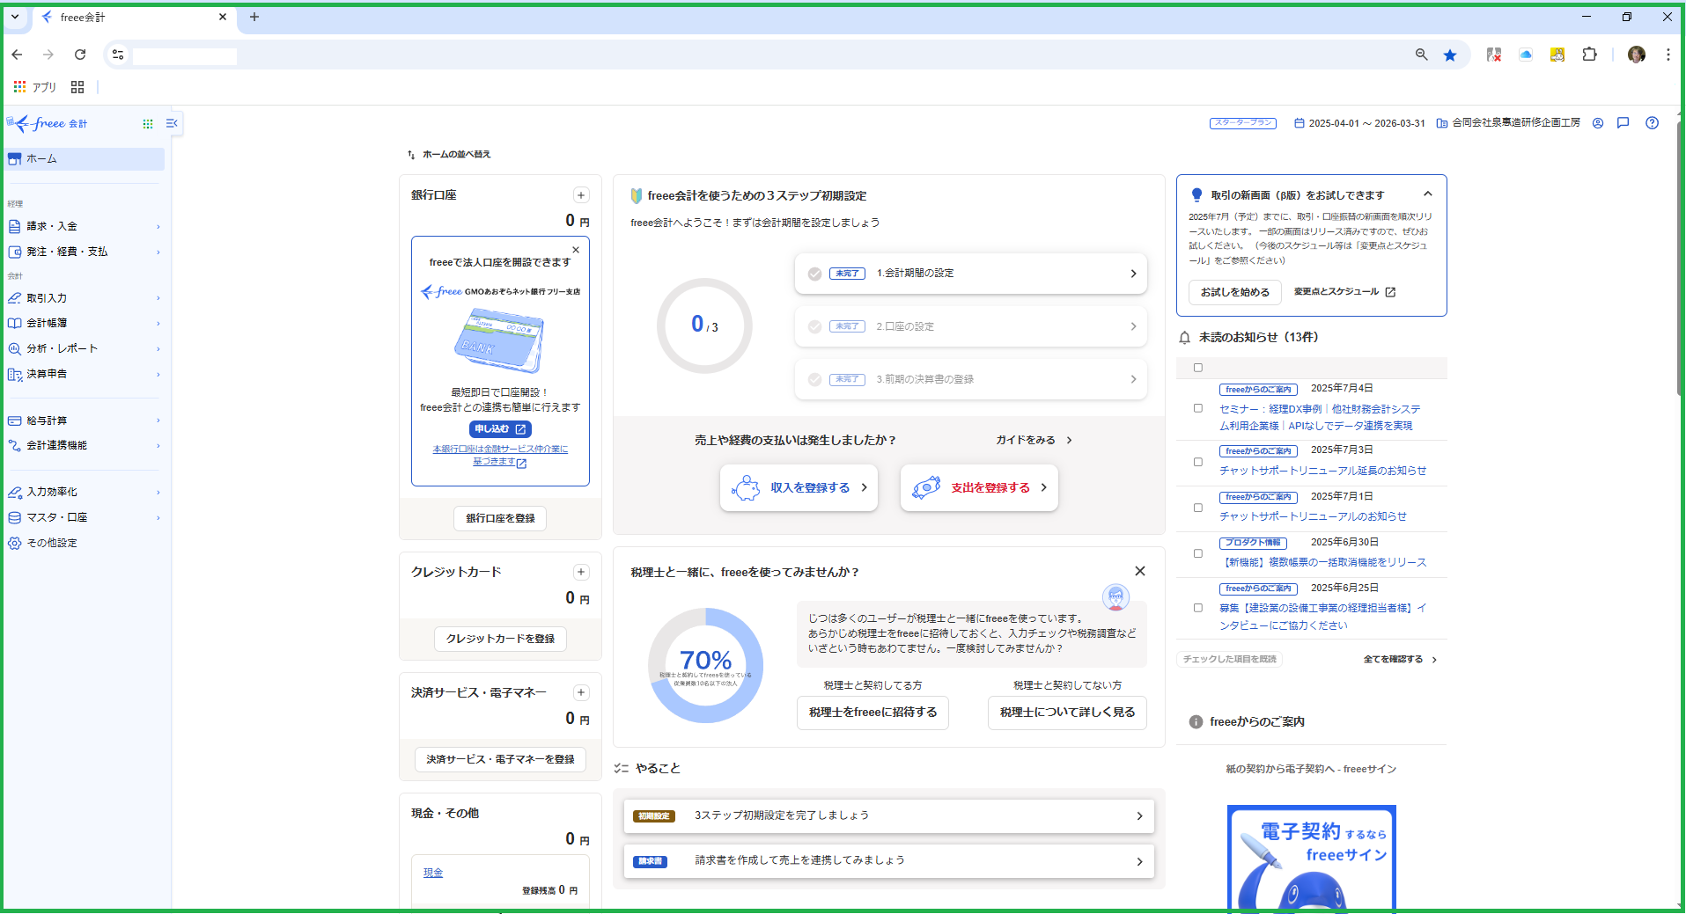Click the Chrome profile avatar
1686x914 pixels.
tap(1637, 55)
